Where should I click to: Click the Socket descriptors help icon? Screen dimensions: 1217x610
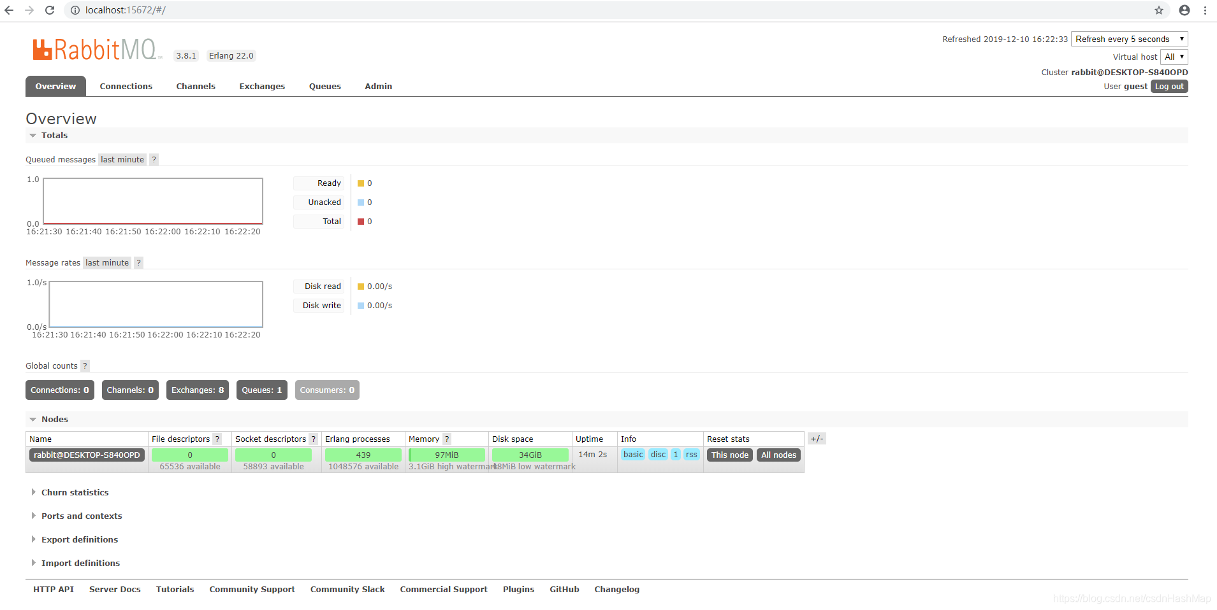pos(313,439)
